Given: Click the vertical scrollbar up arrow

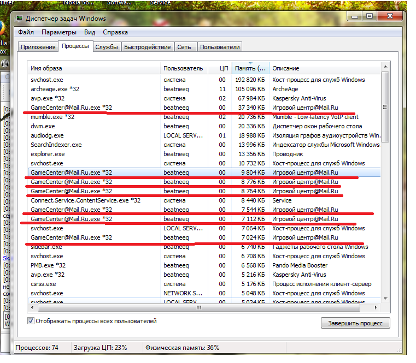Looking at the screenshot, I should [385, 67].
